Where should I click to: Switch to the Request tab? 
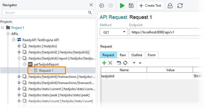pyautogui.click(x=108, y=55)
